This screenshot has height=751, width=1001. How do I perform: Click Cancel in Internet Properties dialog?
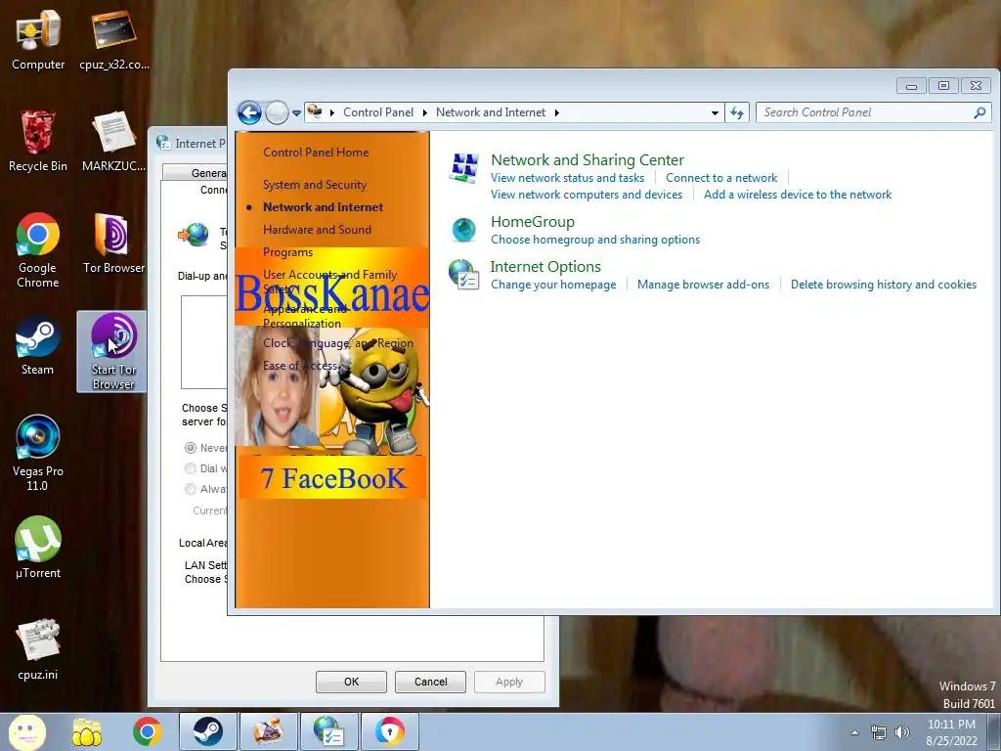[430, 682]
